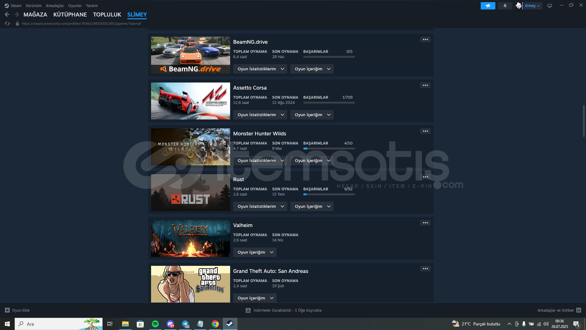This screenshot has width=586, height=330.
Task: Expand Oyun İçeriğim for Monster Hunter Wilds
Action: tap(312, 161)
